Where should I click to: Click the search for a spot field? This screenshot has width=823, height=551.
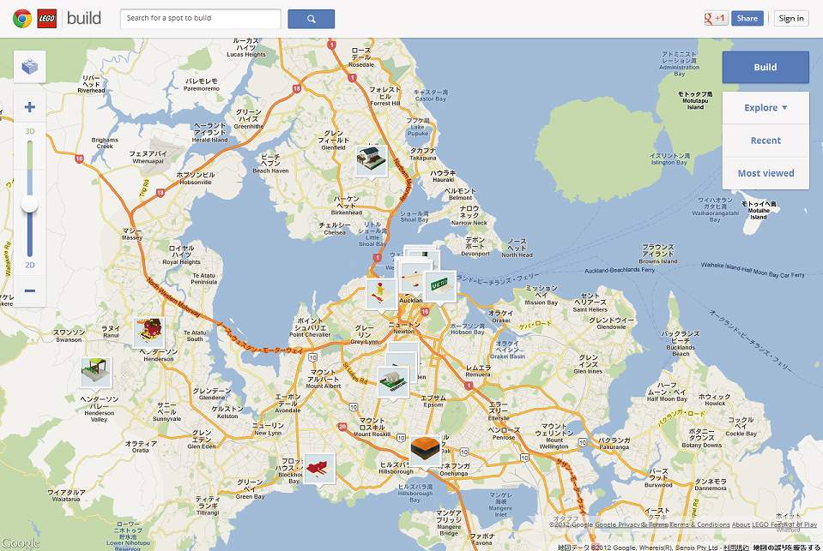click(x=200, y=18)
